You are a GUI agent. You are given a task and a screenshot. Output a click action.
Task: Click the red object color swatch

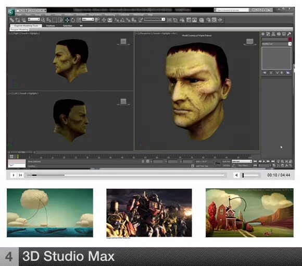tap(290, 39)
